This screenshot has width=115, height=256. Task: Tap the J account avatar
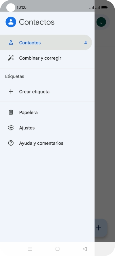click(101, 22)
